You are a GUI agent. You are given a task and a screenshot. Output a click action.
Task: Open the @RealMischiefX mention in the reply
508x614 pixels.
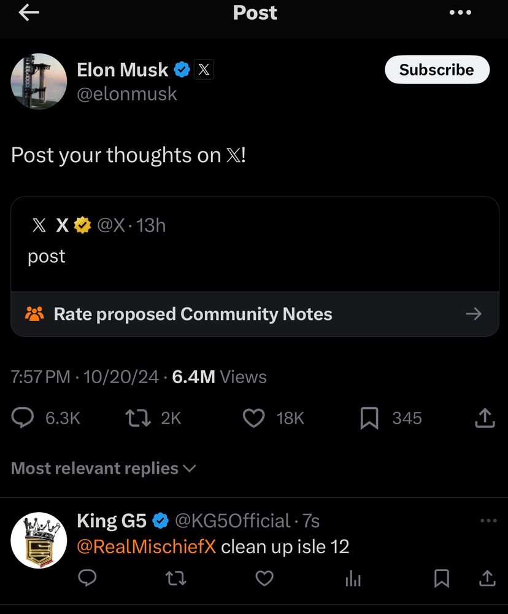[147, 546]
